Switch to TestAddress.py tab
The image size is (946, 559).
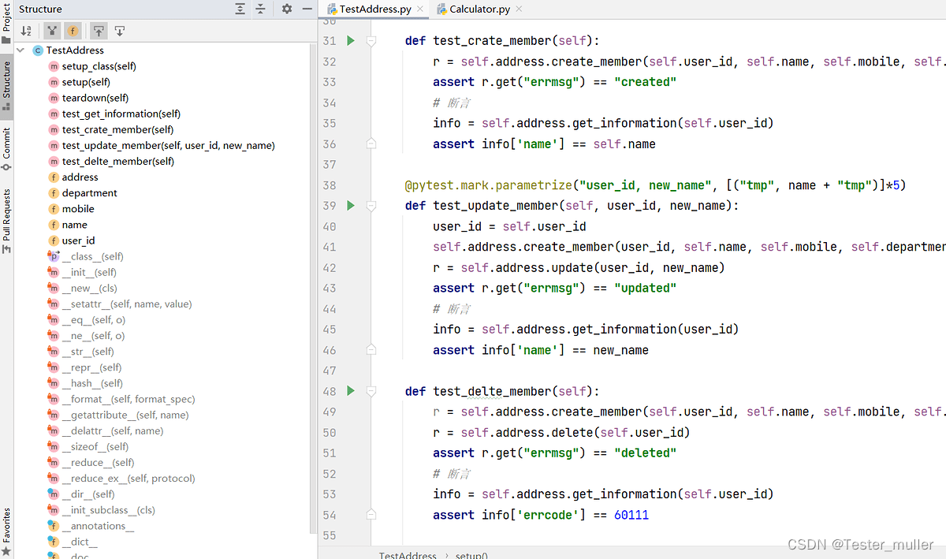[374, 9]
